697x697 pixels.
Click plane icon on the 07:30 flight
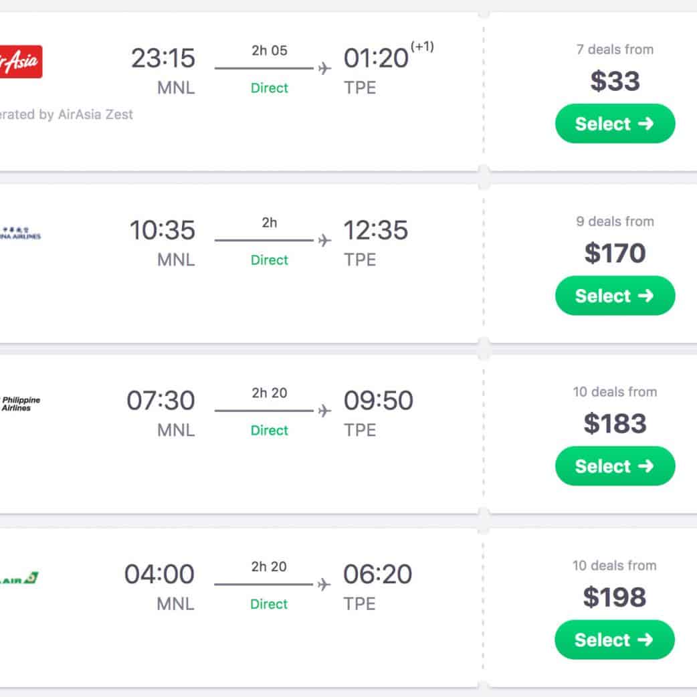point(324,411)
